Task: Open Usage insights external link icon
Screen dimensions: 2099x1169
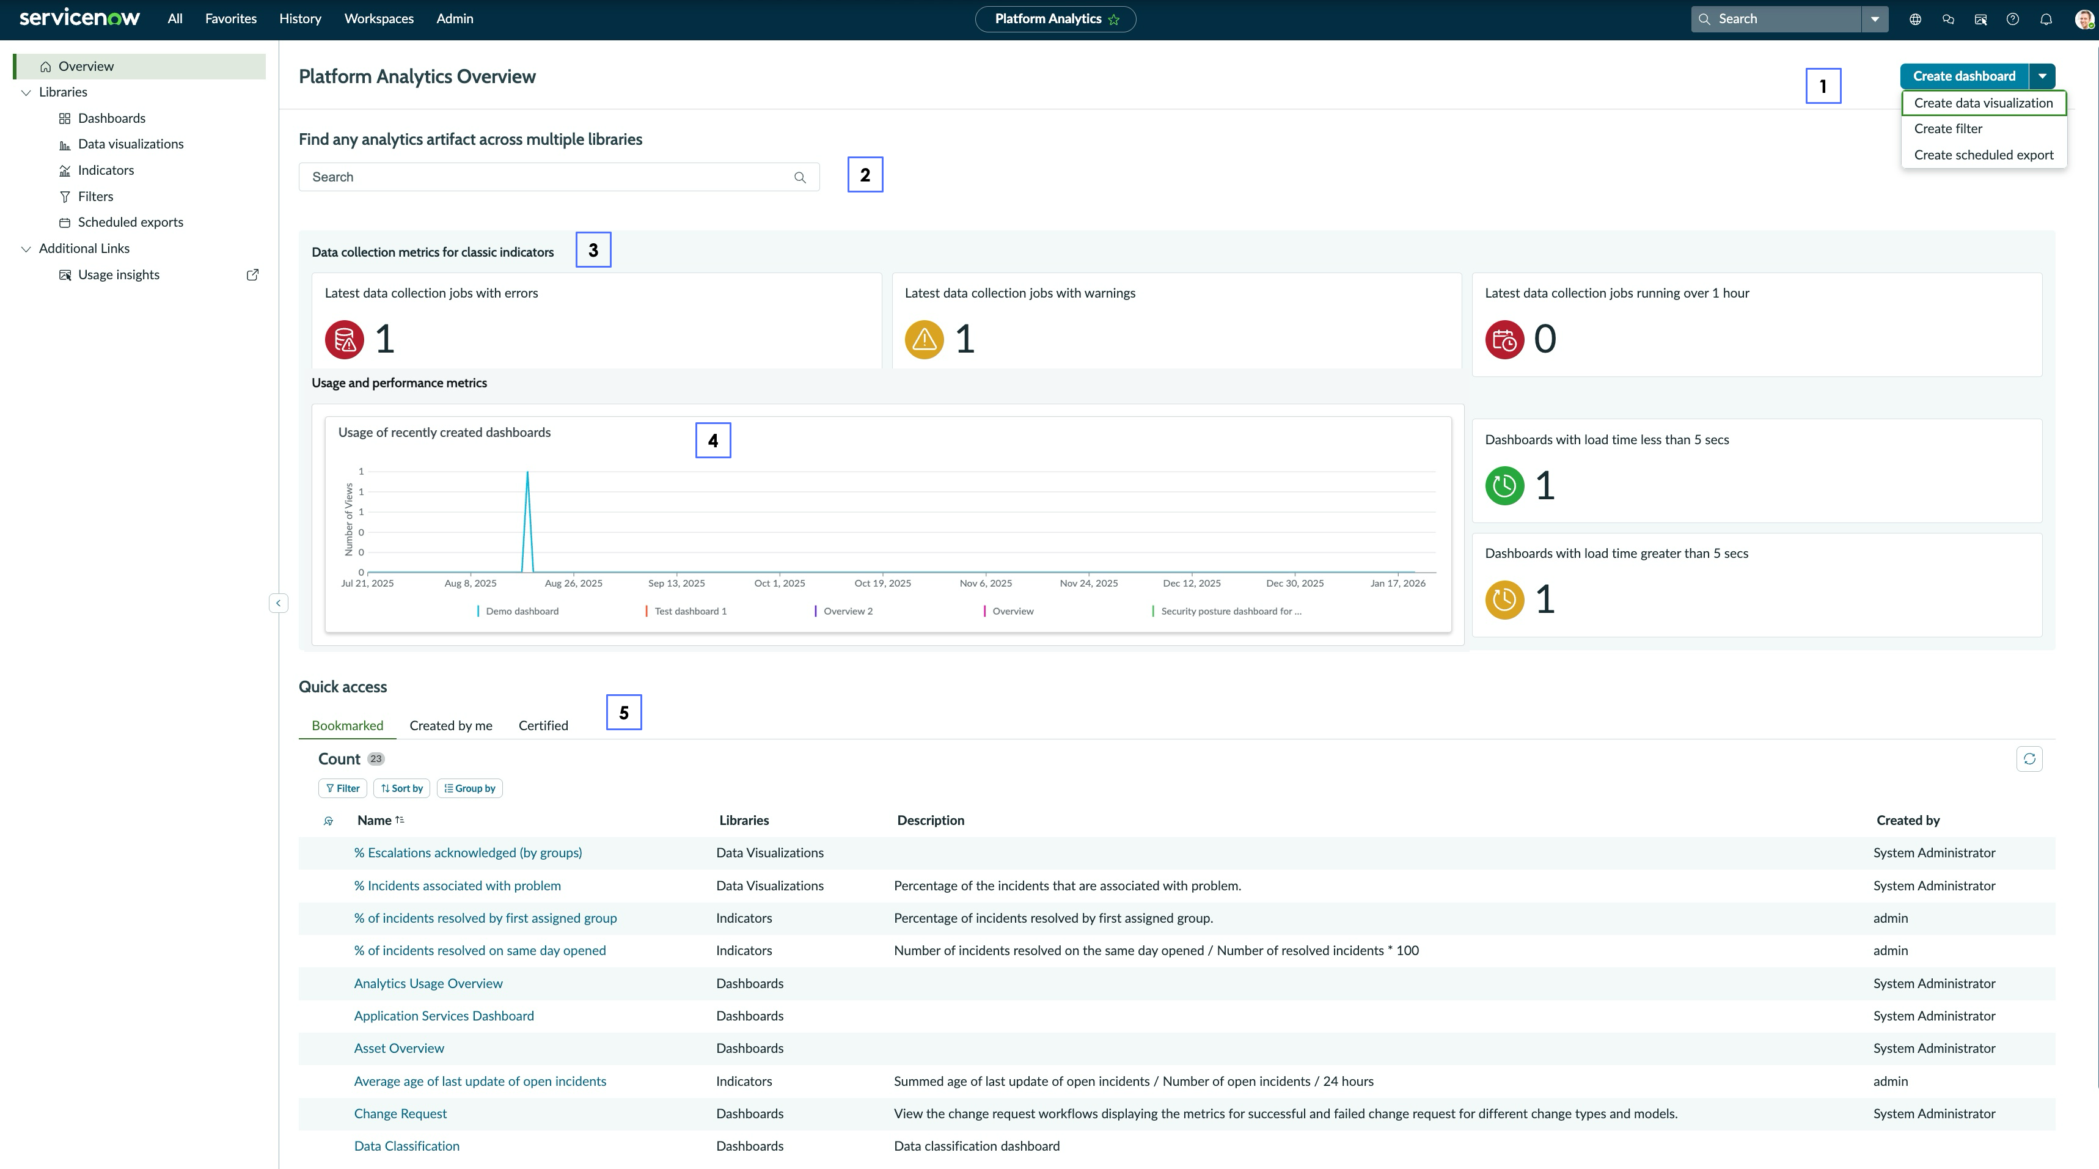Action: (252, 274)
